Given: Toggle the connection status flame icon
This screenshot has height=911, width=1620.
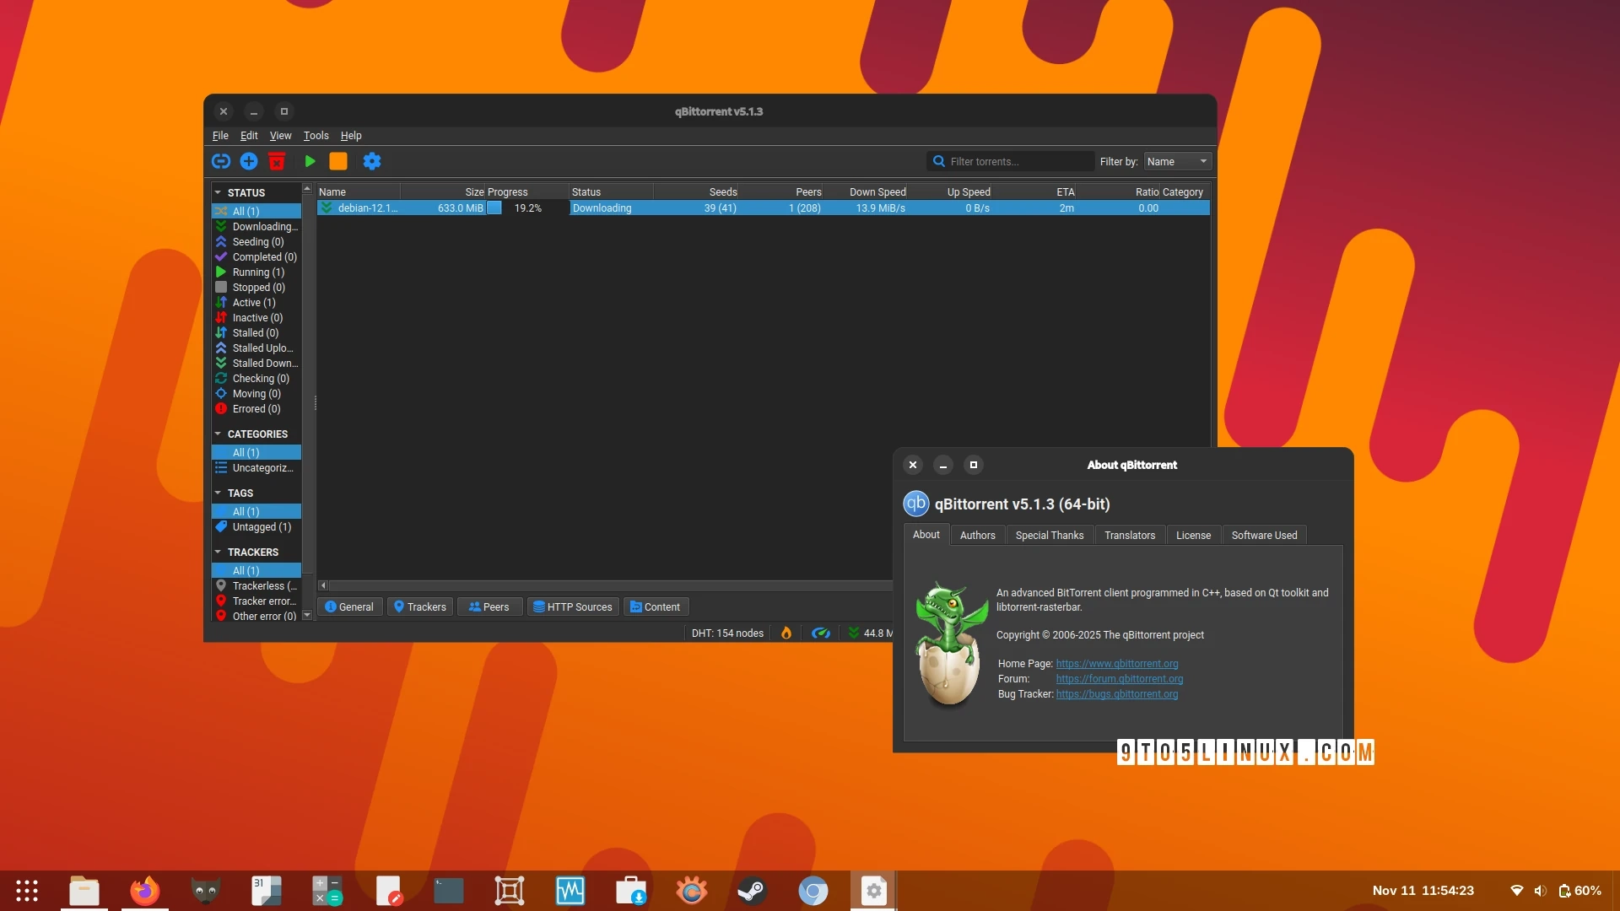Looking at the screenshot, I should click(786, 633).
